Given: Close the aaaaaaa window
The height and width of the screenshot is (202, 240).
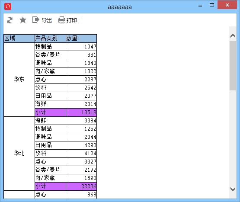Looking at the screenshot, I should pos(227,5).
